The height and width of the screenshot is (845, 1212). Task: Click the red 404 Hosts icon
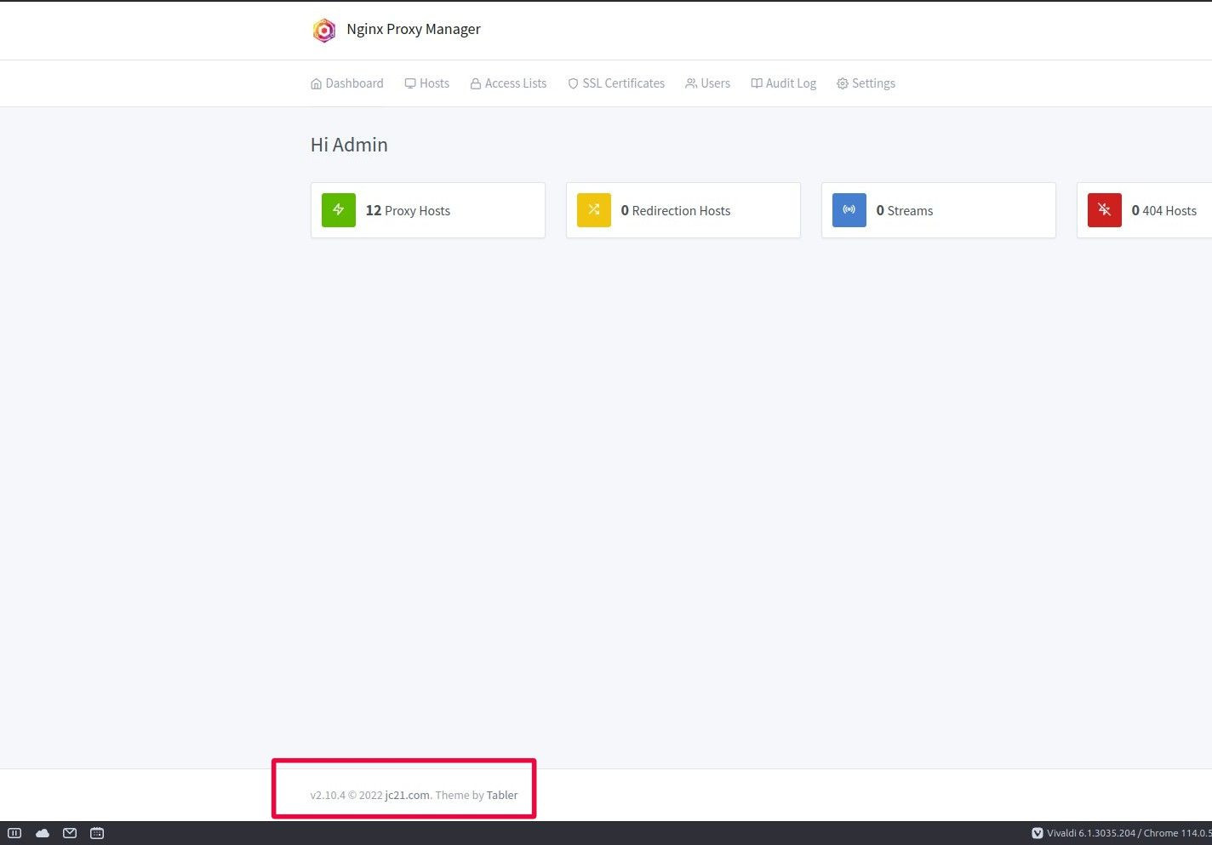click(x=1105, y=210)
